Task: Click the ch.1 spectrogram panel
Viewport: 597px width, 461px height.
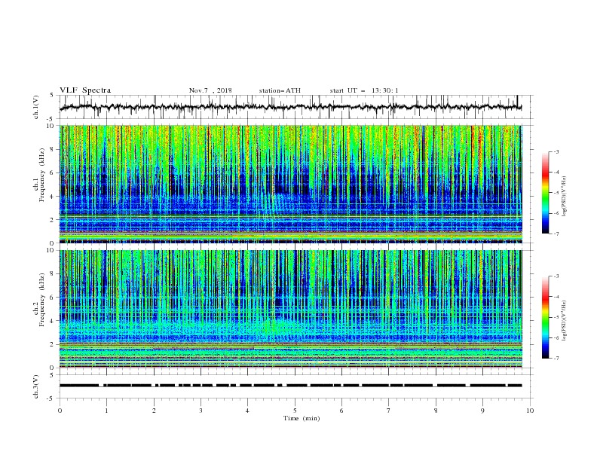Action: [x=291, y=184]
